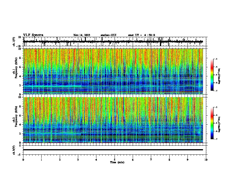The image size is (232, 179).
Task: Click the ch.2 color scale log(PSD) unit label
Action: (219, 124)
